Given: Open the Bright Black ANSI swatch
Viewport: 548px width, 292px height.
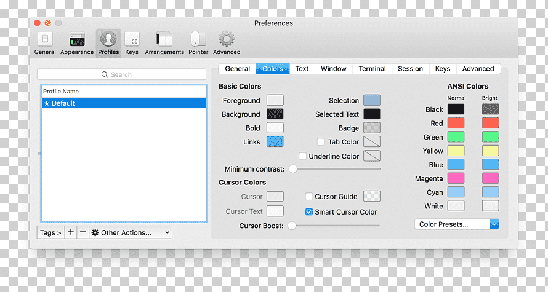Looking at the screenshot, I should coord(490,109).
